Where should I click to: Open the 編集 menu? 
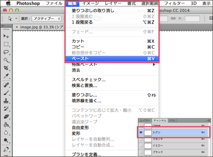72,3
